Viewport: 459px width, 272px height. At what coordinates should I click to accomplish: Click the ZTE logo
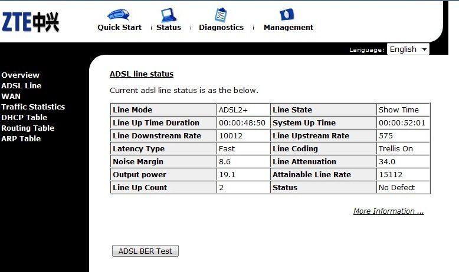click(31, 22)
